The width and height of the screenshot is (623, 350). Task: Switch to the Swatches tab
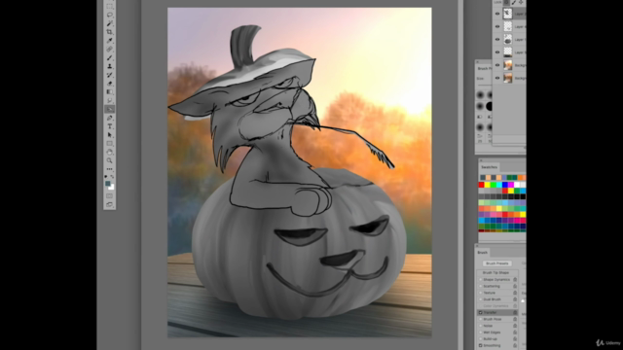[489, 167]
